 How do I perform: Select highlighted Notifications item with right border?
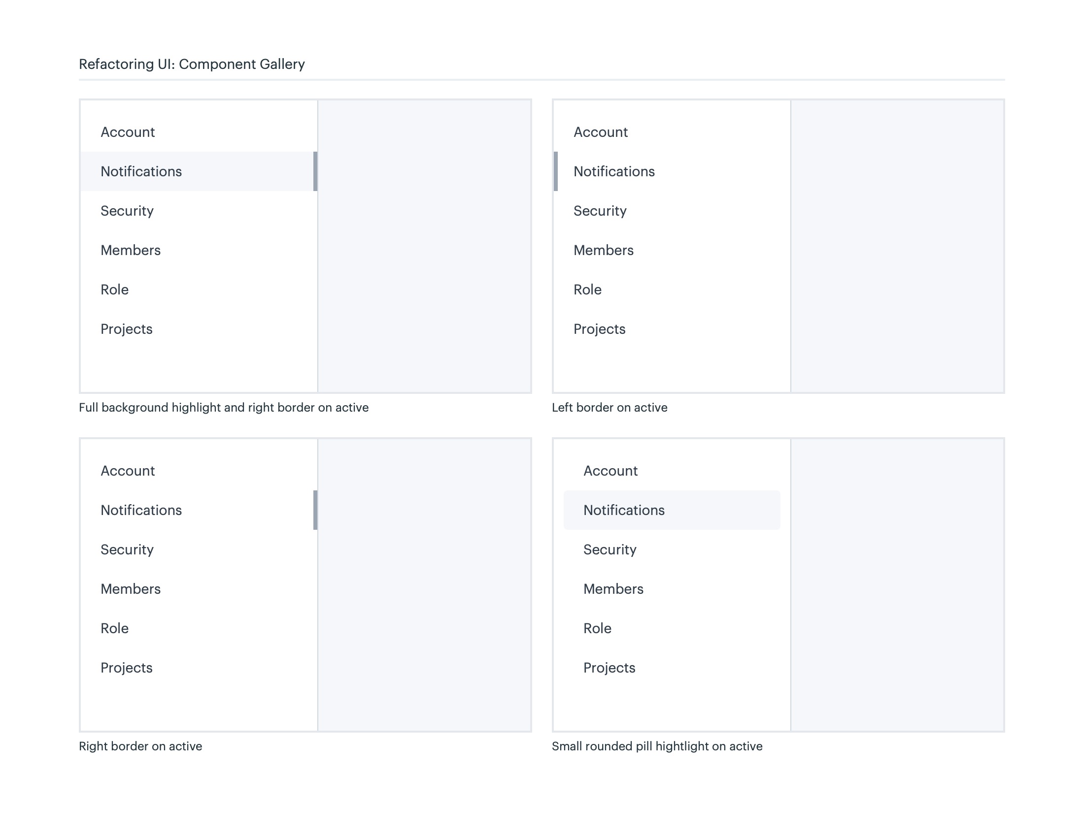(141, 171)
